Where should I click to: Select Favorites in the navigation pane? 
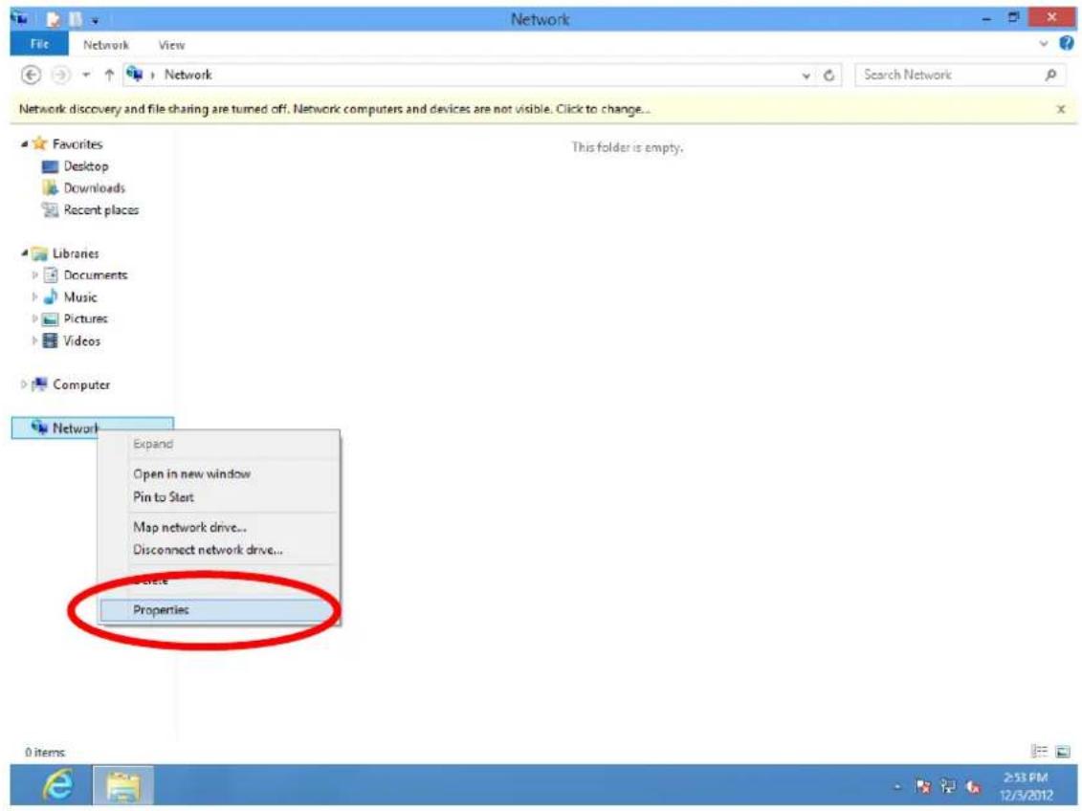pyautogui.click(x=77, y=144)
